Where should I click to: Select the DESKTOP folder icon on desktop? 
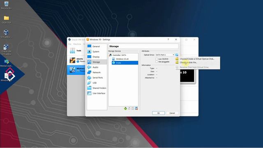pos(7,20)
